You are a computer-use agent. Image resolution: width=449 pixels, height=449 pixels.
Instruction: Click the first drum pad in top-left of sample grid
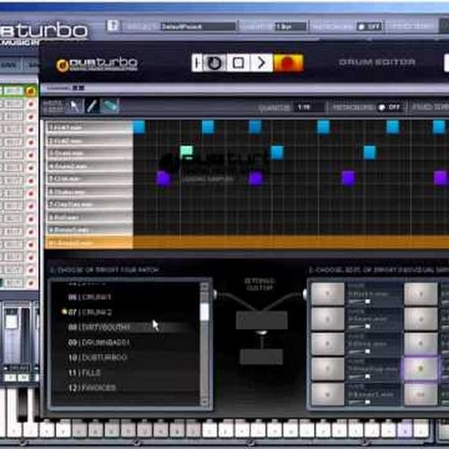click(x=328, y=294)
